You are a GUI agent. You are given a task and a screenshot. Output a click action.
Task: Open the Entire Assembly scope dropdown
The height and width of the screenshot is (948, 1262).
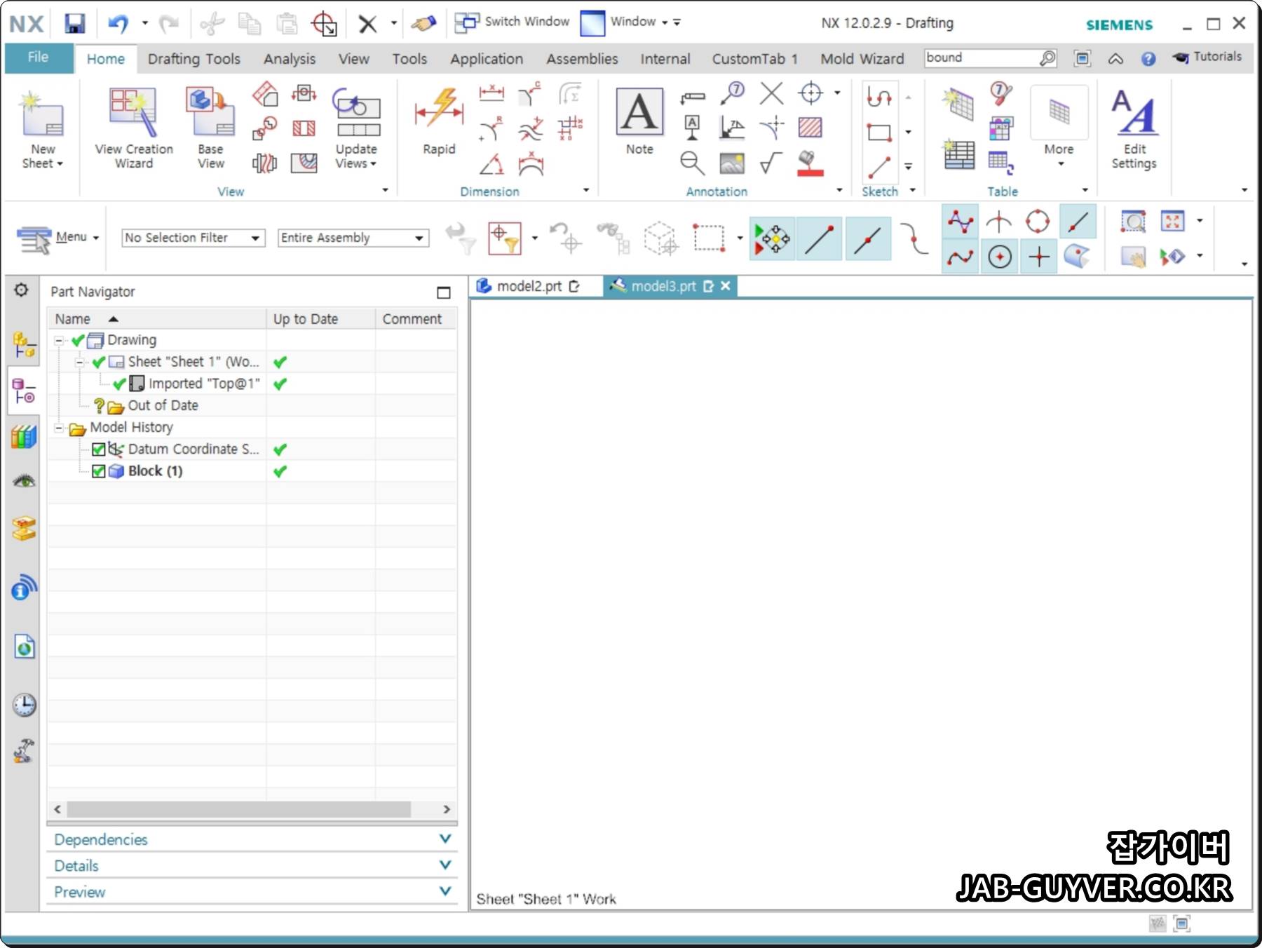(353, 238)
